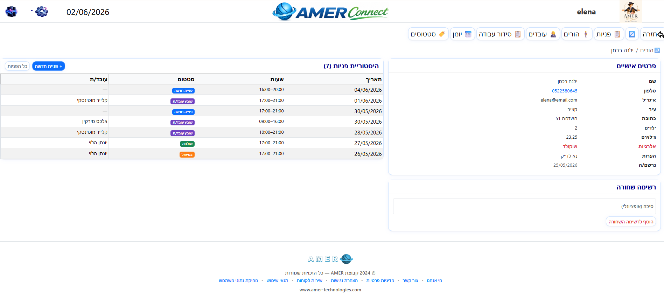664x305 pixels.
Task: Click the elena@email.com email value
Action: [559, 100]
